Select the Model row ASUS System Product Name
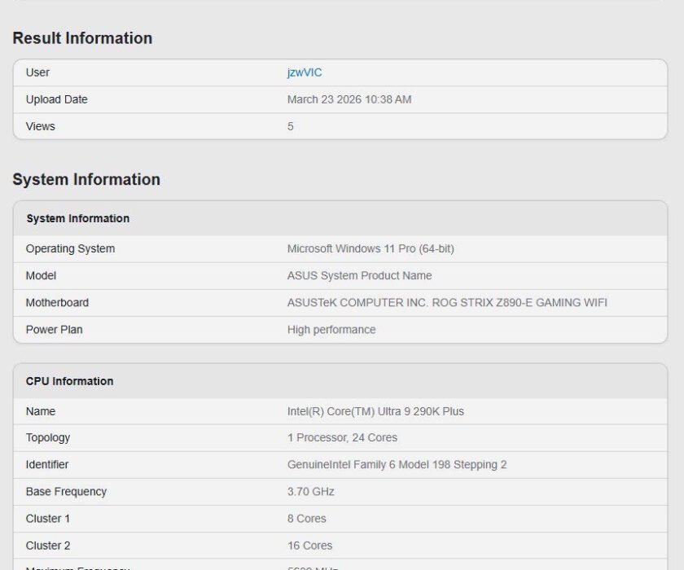The height and width of the screenshot is (570, 684). 358,275
